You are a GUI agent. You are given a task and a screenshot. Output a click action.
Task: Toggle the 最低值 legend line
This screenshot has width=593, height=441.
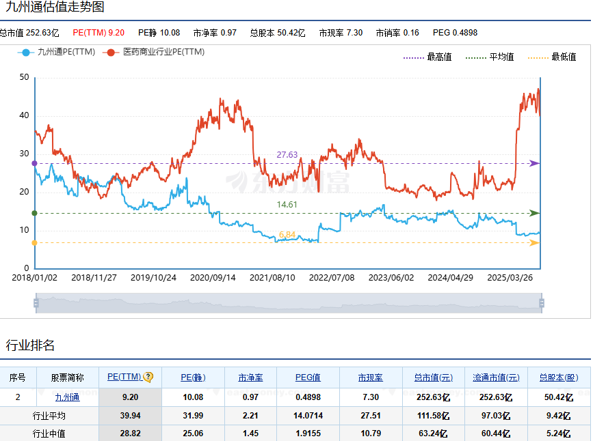click(552, 57)
